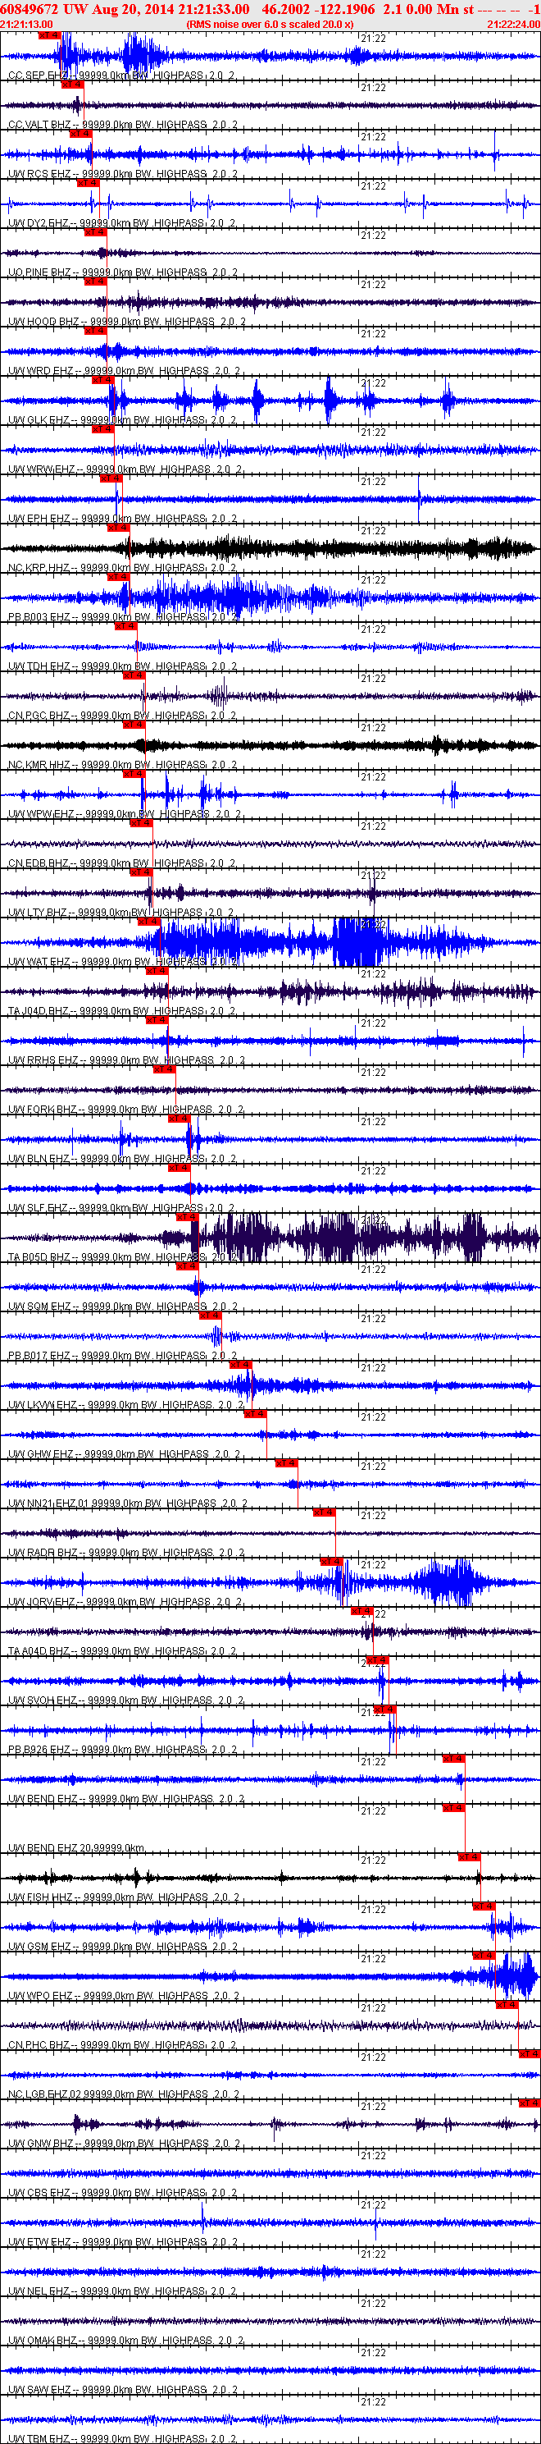Click the red pick flag on UW.WPO trace
Viewport: 541px width, 2444px height.
(x=484, y=1956)
